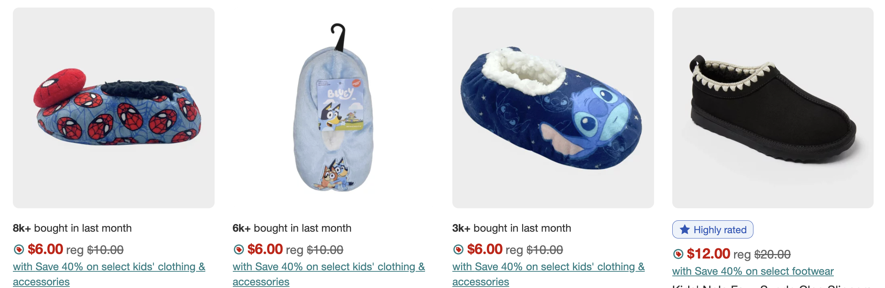The width and height of the screenshot is (885, 288).
Task: Open Save 40% kids' clothing link under Bluey slippers
Action: click(329, 274)
